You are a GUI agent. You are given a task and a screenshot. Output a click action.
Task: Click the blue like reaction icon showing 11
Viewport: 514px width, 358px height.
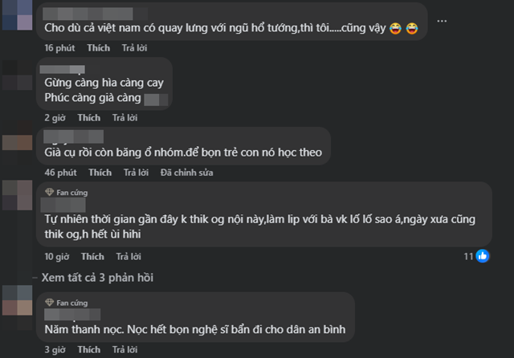coord(483,256)
